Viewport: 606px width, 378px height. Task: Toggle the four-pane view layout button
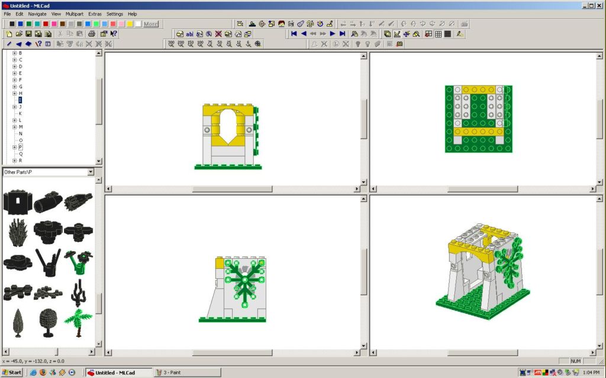[x=428, y=34]
